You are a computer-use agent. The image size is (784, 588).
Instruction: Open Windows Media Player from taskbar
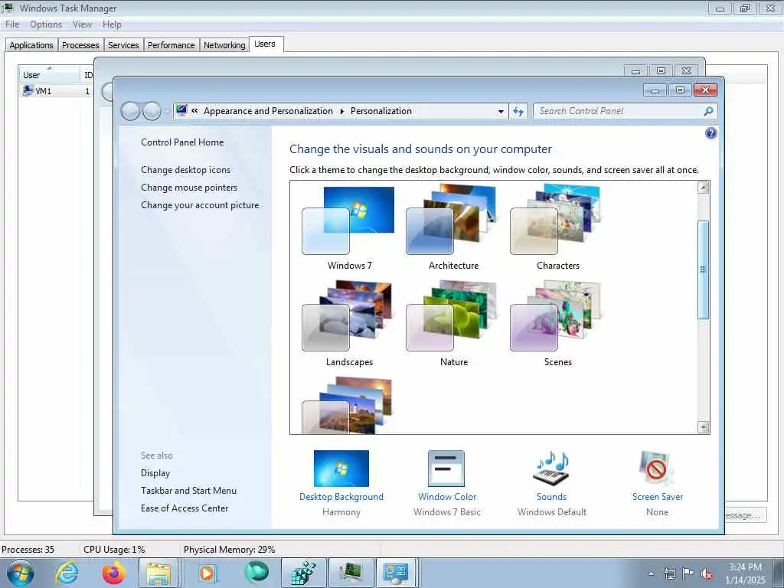[207, 573]
